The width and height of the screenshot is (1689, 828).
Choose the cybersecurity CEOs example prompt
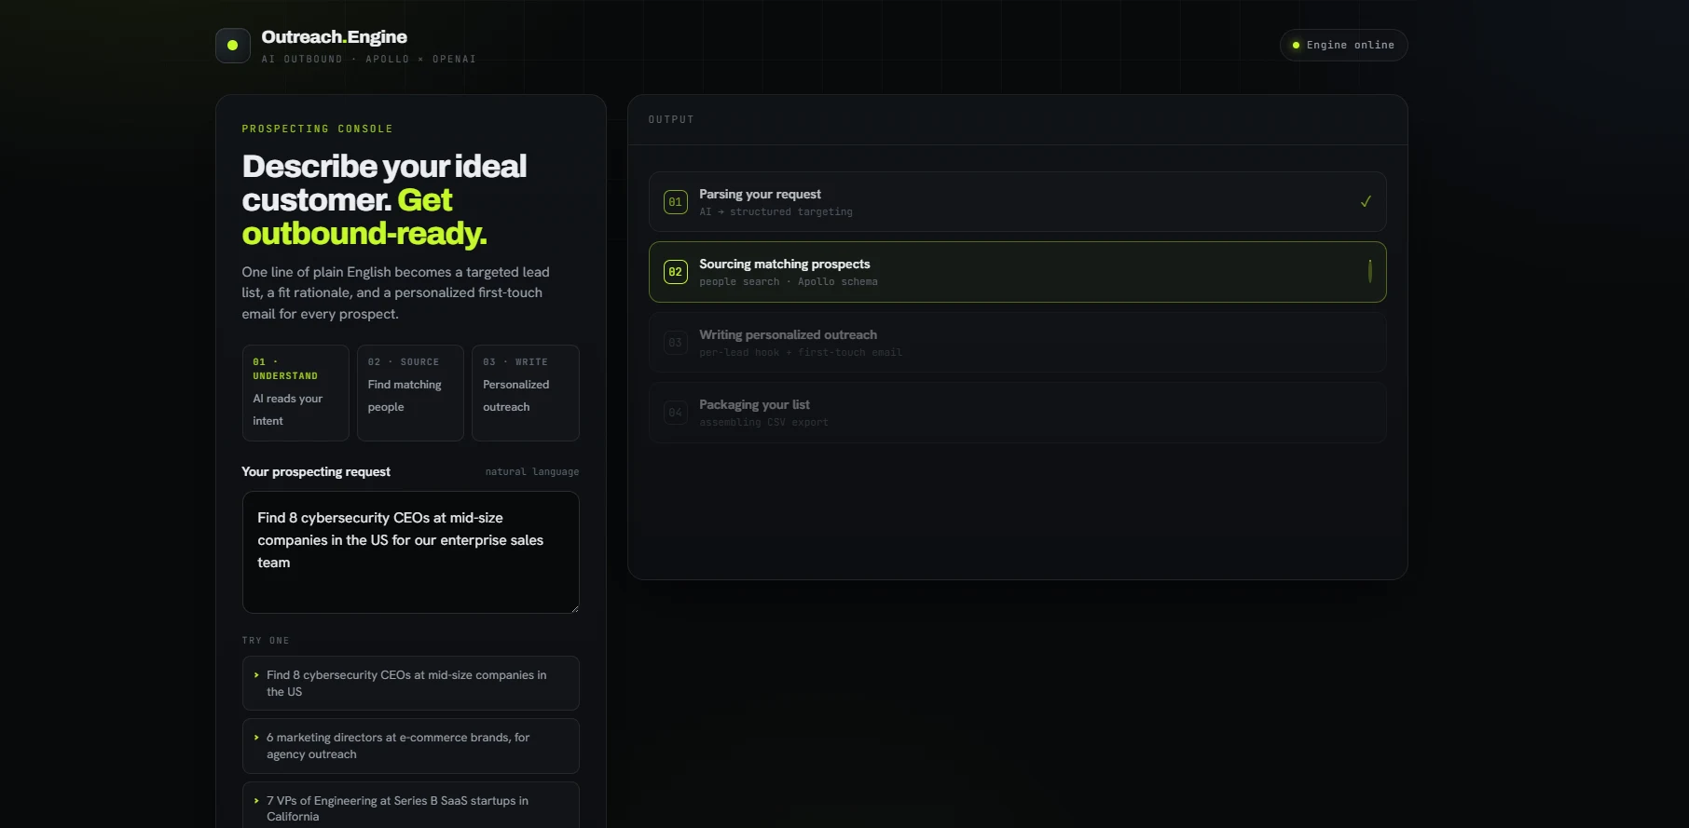point(410,684)
